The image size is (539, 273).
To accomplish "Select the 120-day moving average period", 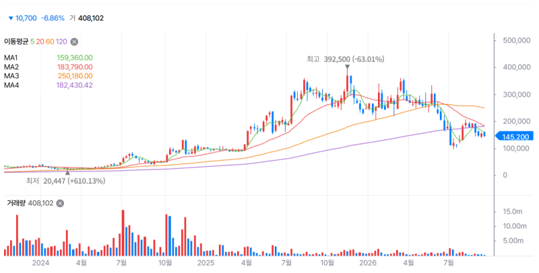I will click(61, 42).
